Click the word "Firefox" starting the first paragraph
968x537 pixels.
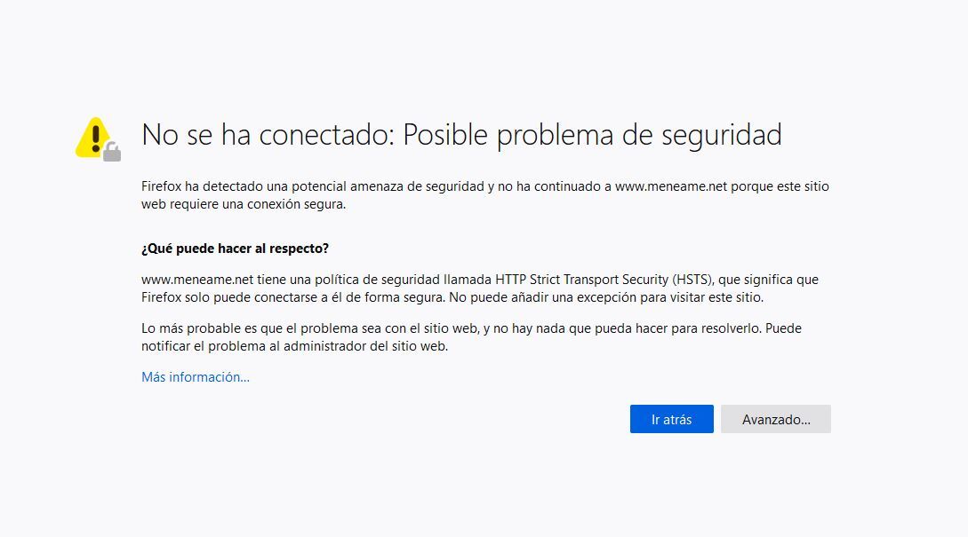point(162,186)
